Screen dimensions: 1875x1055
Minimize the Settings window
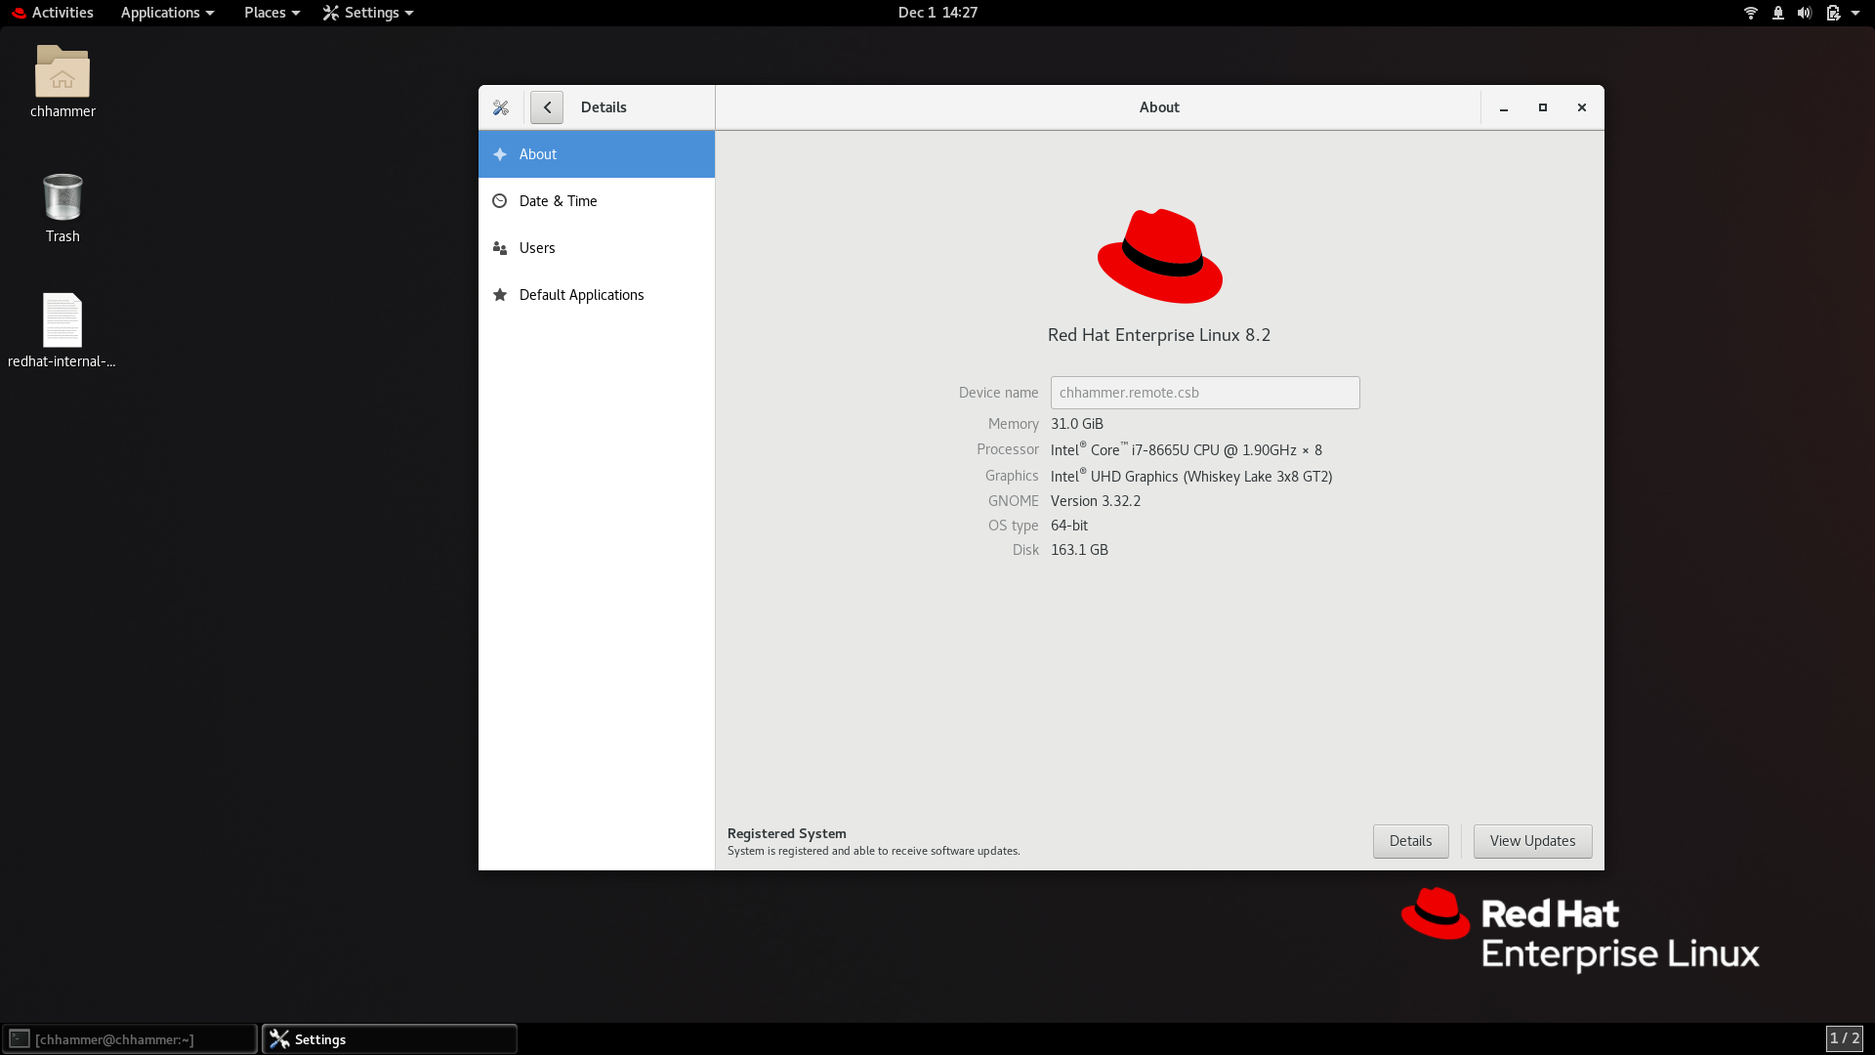[1504, 107]
